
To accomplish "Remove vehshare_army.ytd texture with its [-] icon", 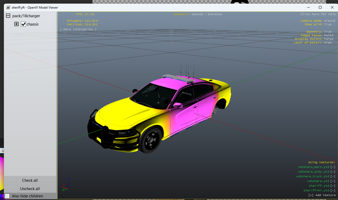I will (x=333, y=172).
